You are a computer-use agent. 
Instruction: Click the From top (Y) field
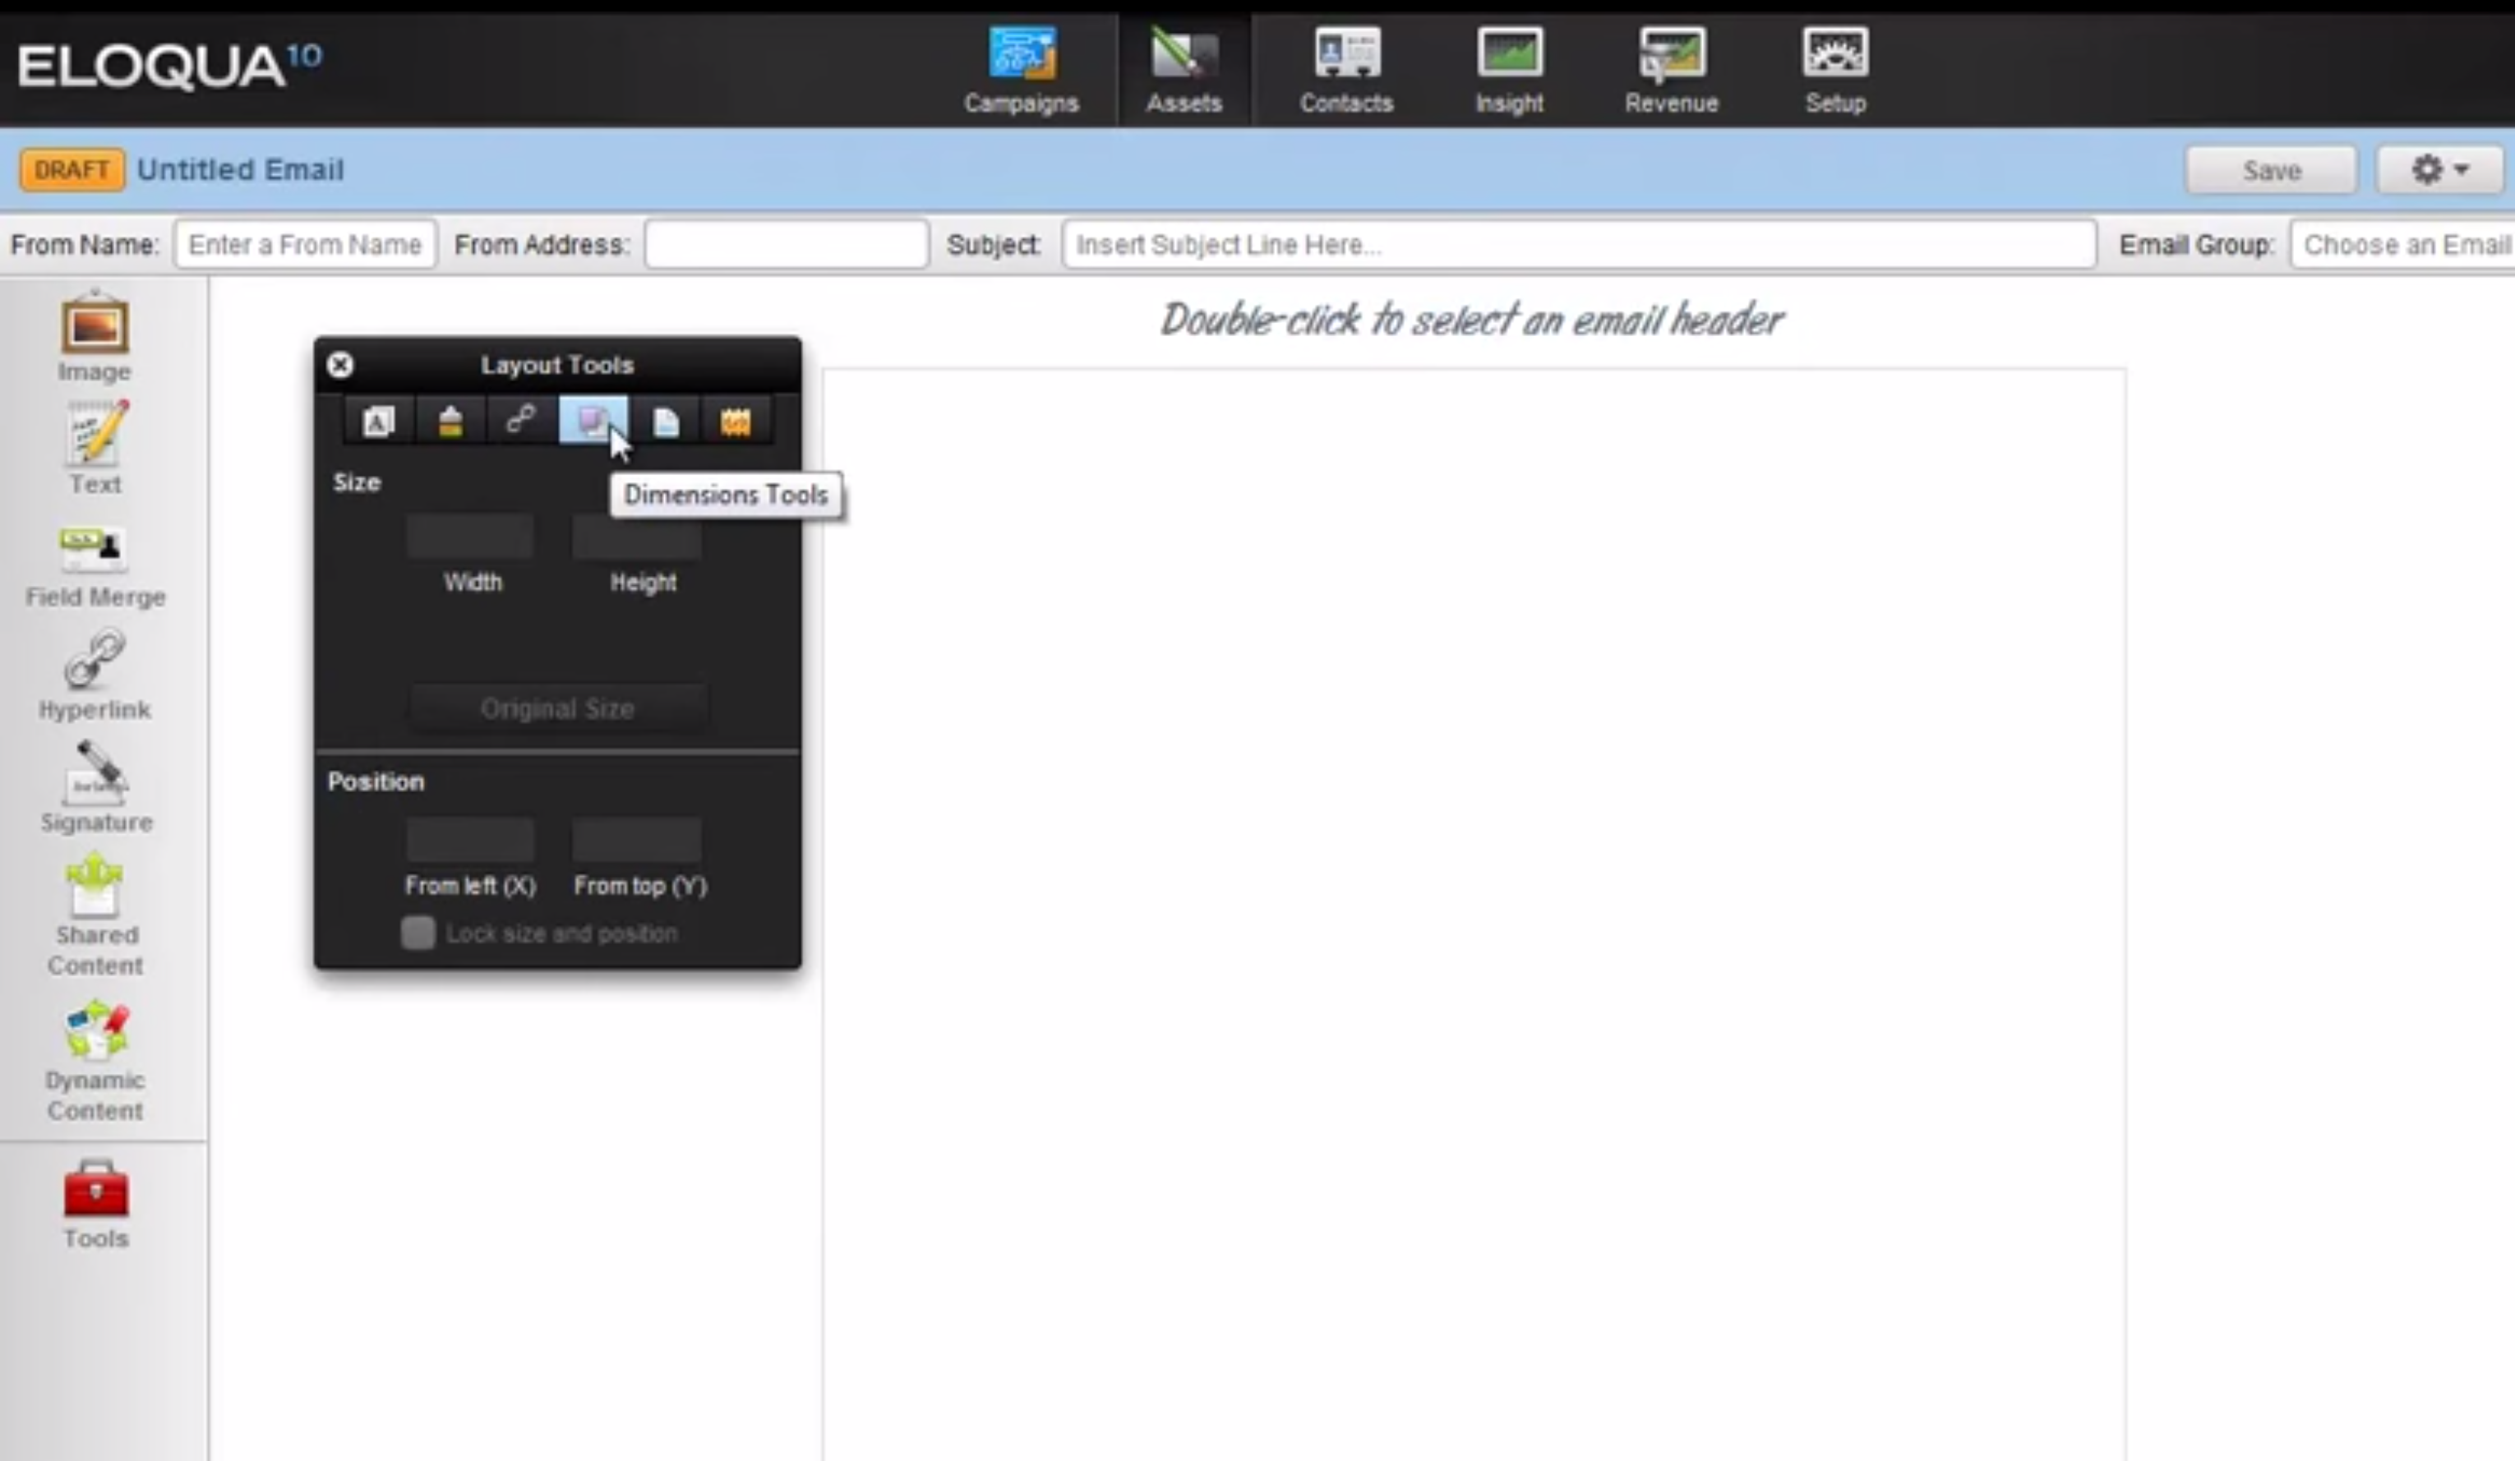(637, 841)
